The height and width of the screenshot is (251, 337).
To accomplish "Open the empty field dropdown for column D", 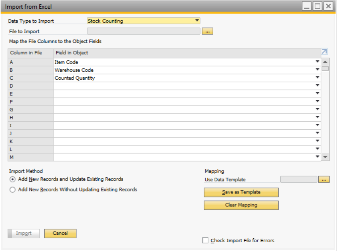I will (317, 86).
